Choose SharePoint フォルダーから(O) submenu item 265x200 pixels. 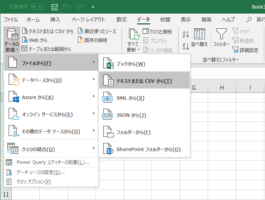click(x=145, y=149)
